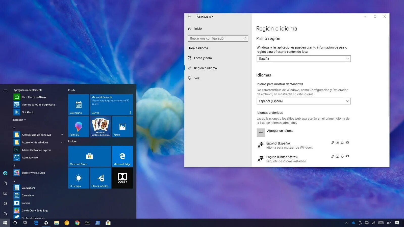The height and width of the screenshot is (227, 404).
Task: Click Agregar un idioma
Action: (280, 131)
